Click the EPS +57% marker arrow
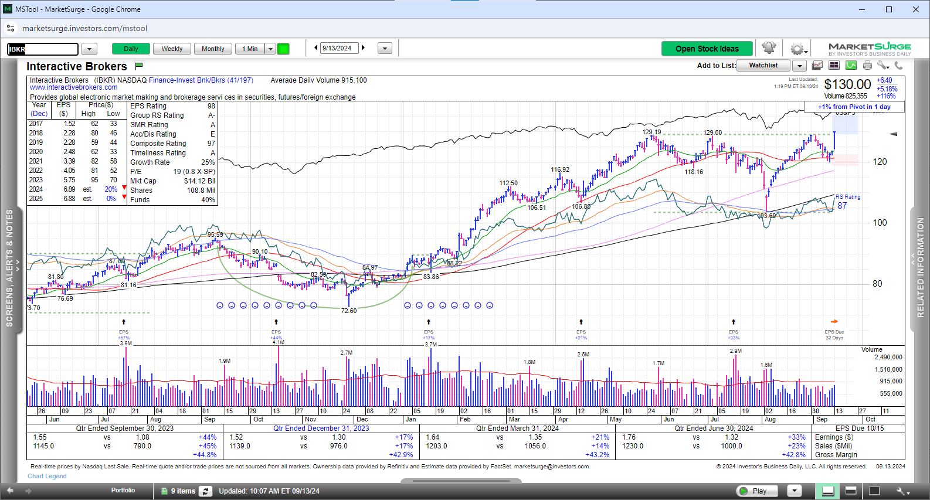This screenshot has height=500, width=930. (x=124, y=322)
